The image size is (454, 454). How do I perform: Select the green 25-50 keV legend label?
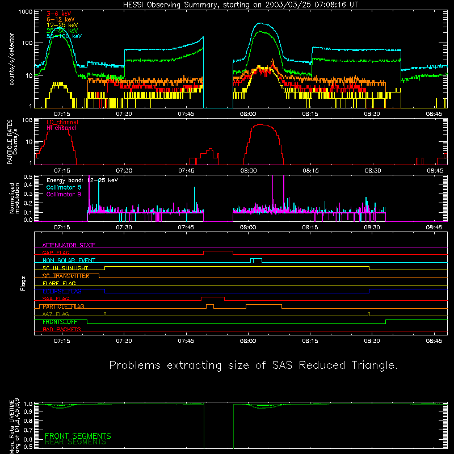[x=62, y=31]
